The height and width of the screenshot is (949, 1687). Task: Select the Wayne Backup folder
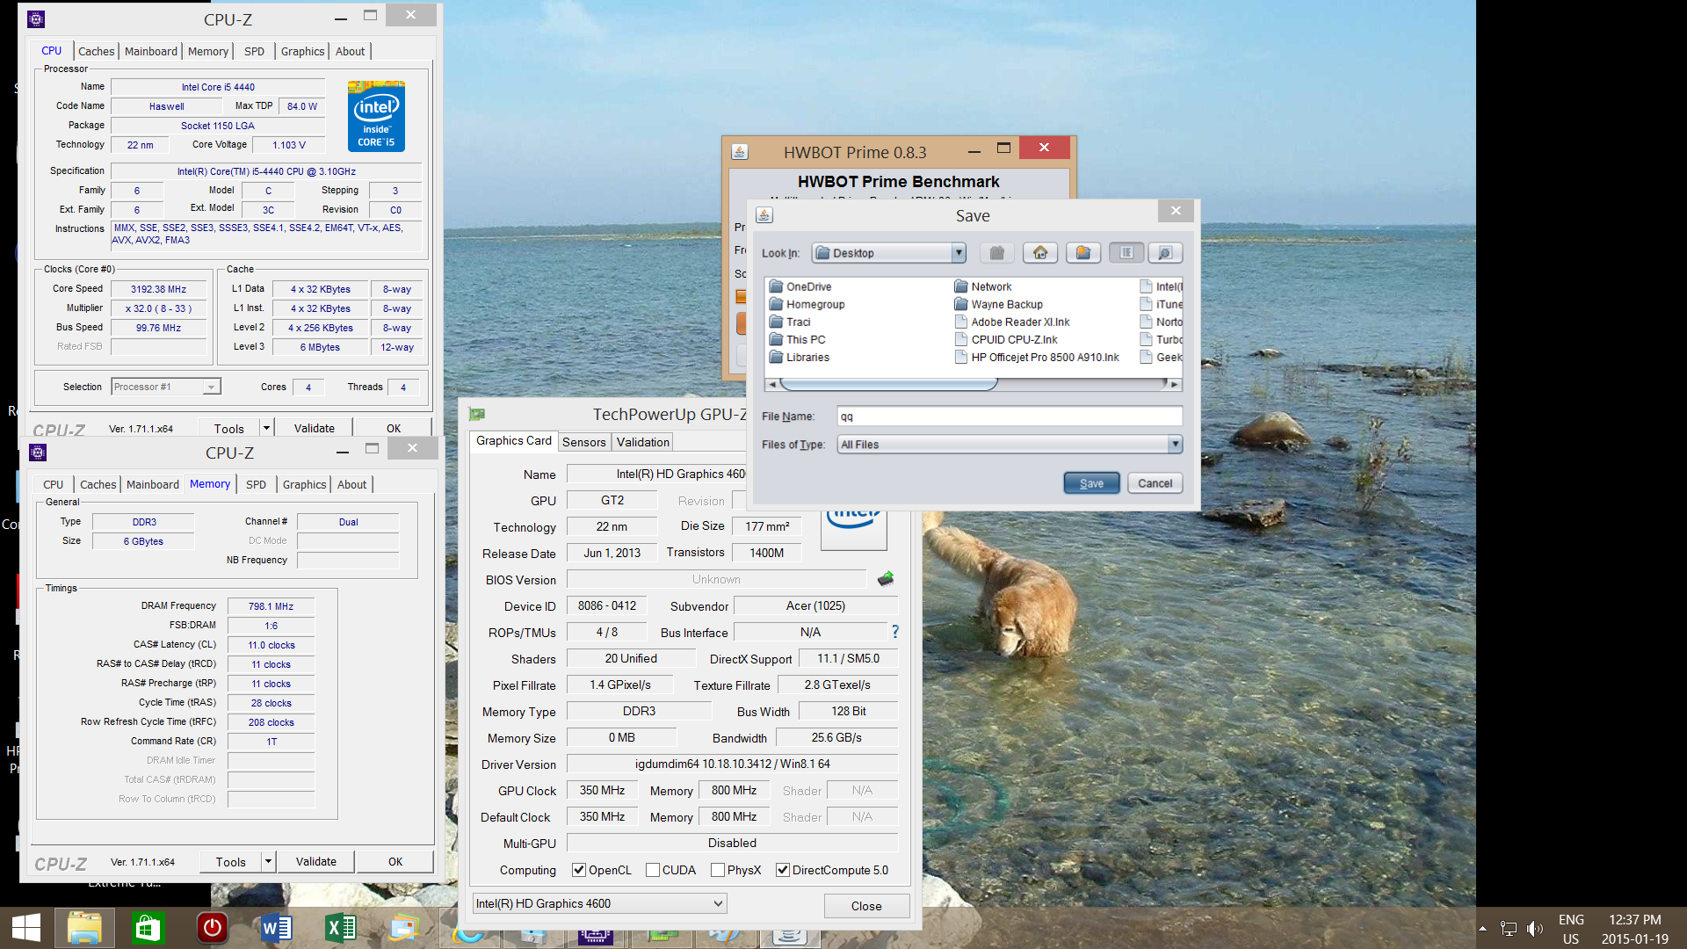click(x=998, y=304)
